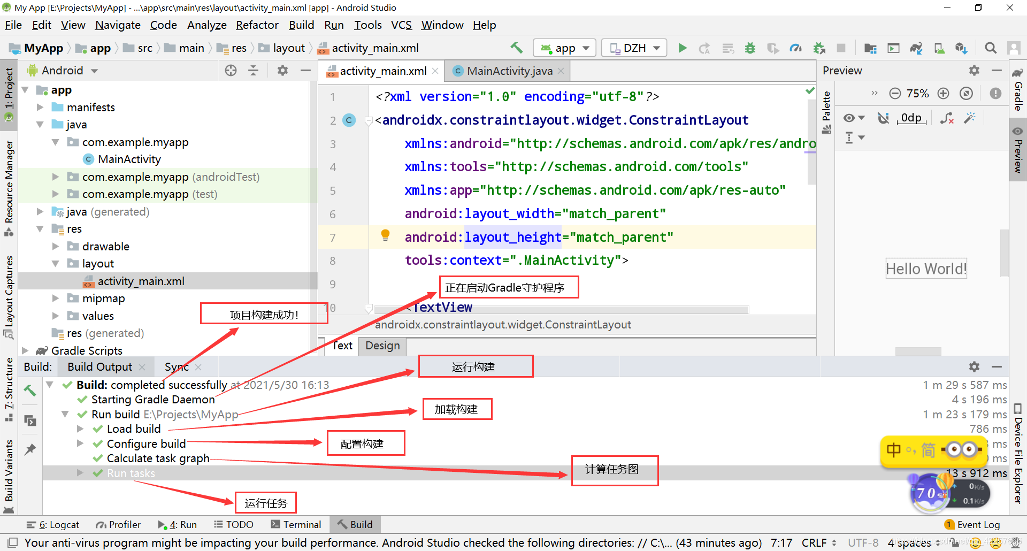
Task: Open the Profiler gauge icon in toolbar
Action: [796, 48]
